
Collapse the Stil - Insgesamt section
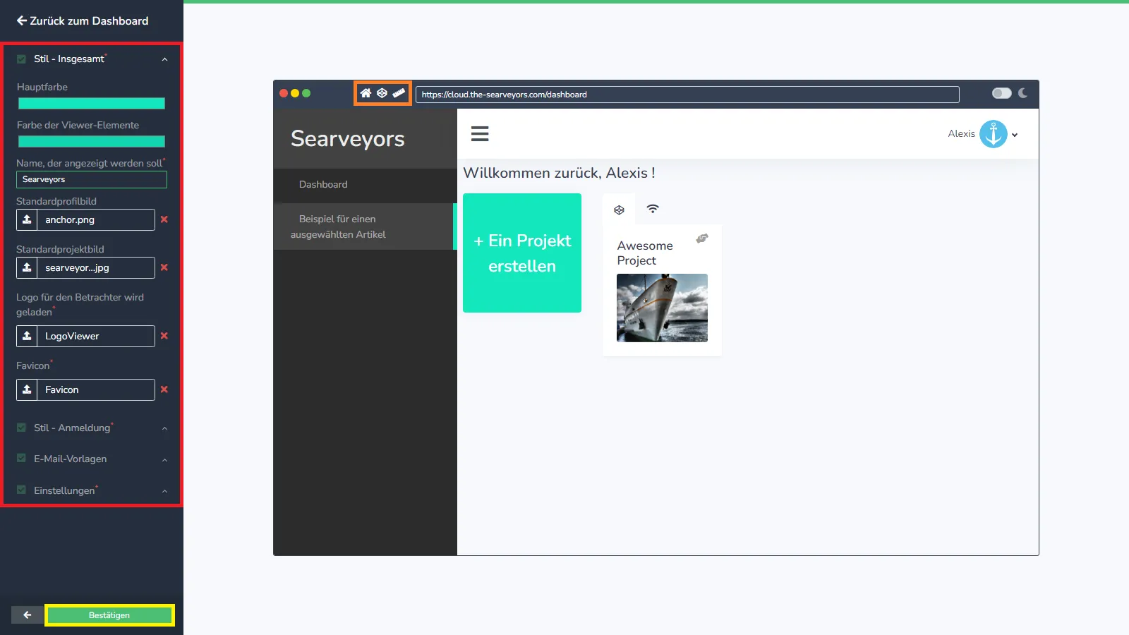click(x=164, y=59)
